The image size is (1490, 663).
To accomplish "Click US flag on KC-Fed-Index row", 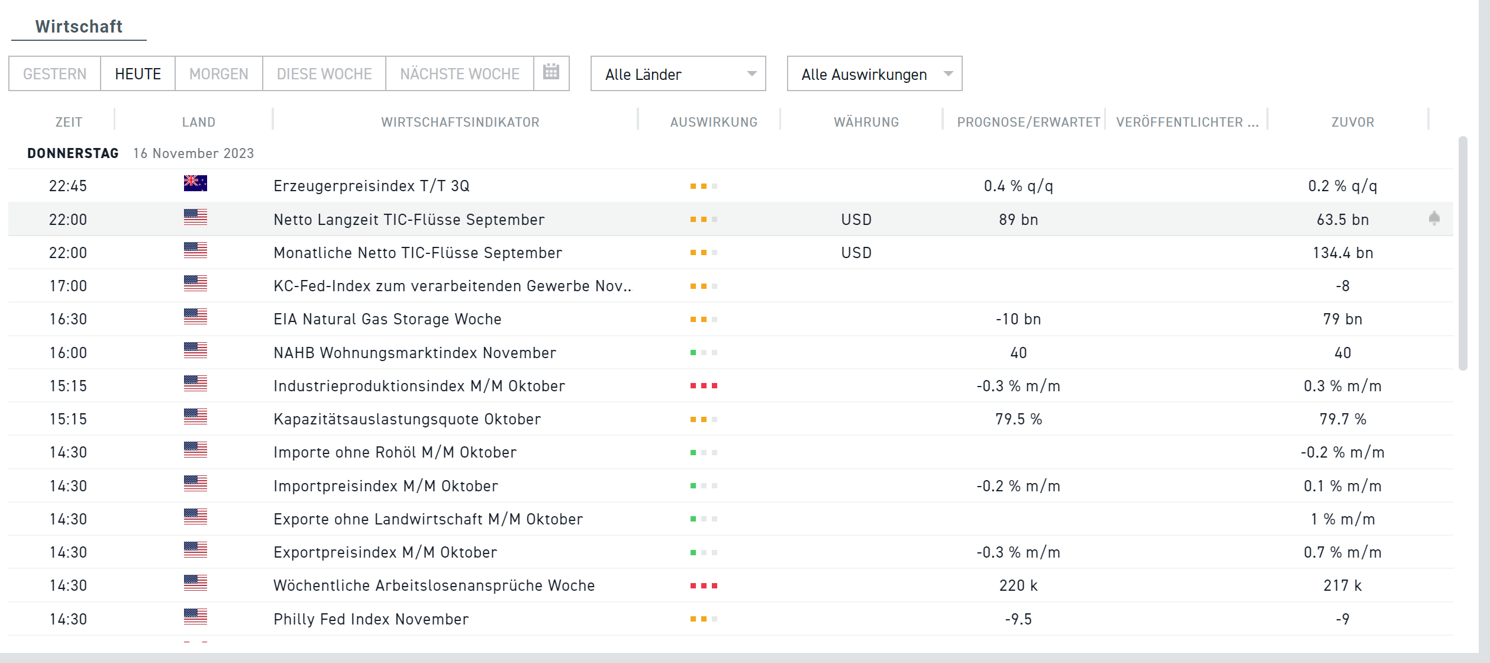I will [x=195, y=285].
